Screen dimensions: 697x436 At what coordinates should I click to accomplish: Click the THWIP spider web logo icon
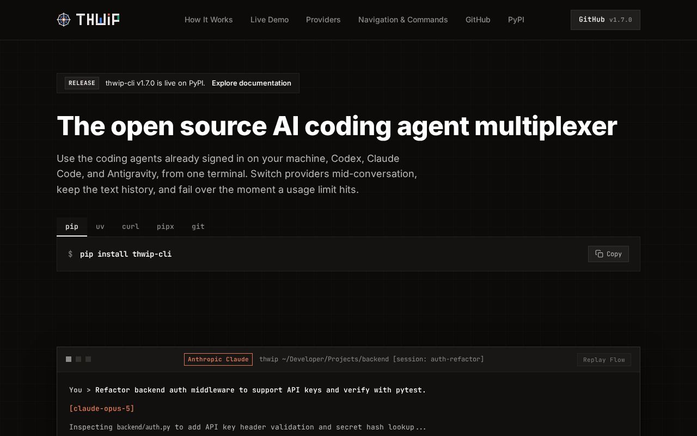64,20
